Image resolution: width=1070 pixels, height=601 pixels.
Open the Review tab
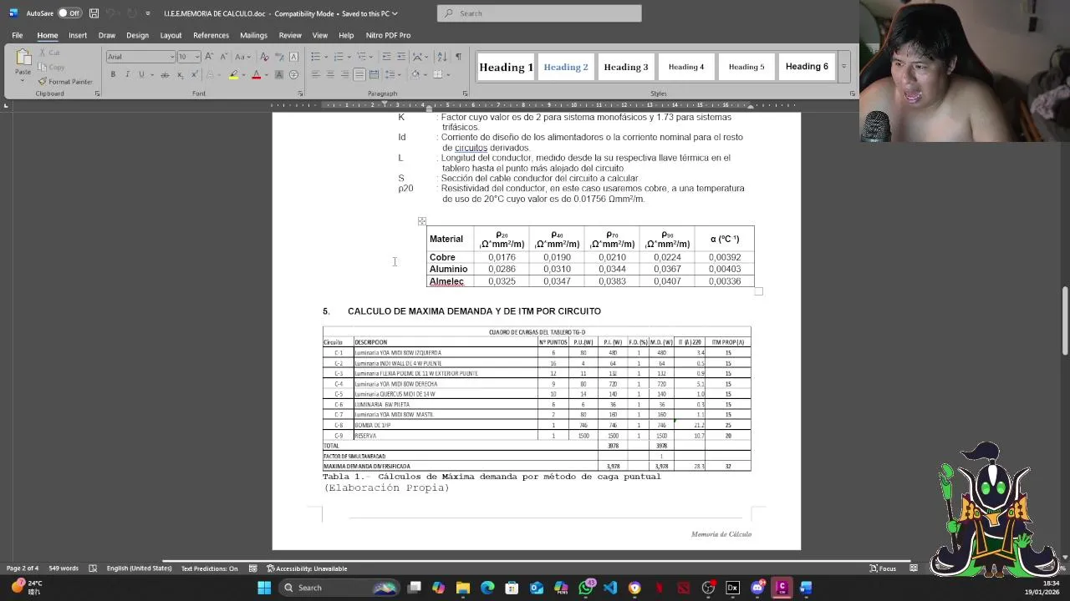290,35
